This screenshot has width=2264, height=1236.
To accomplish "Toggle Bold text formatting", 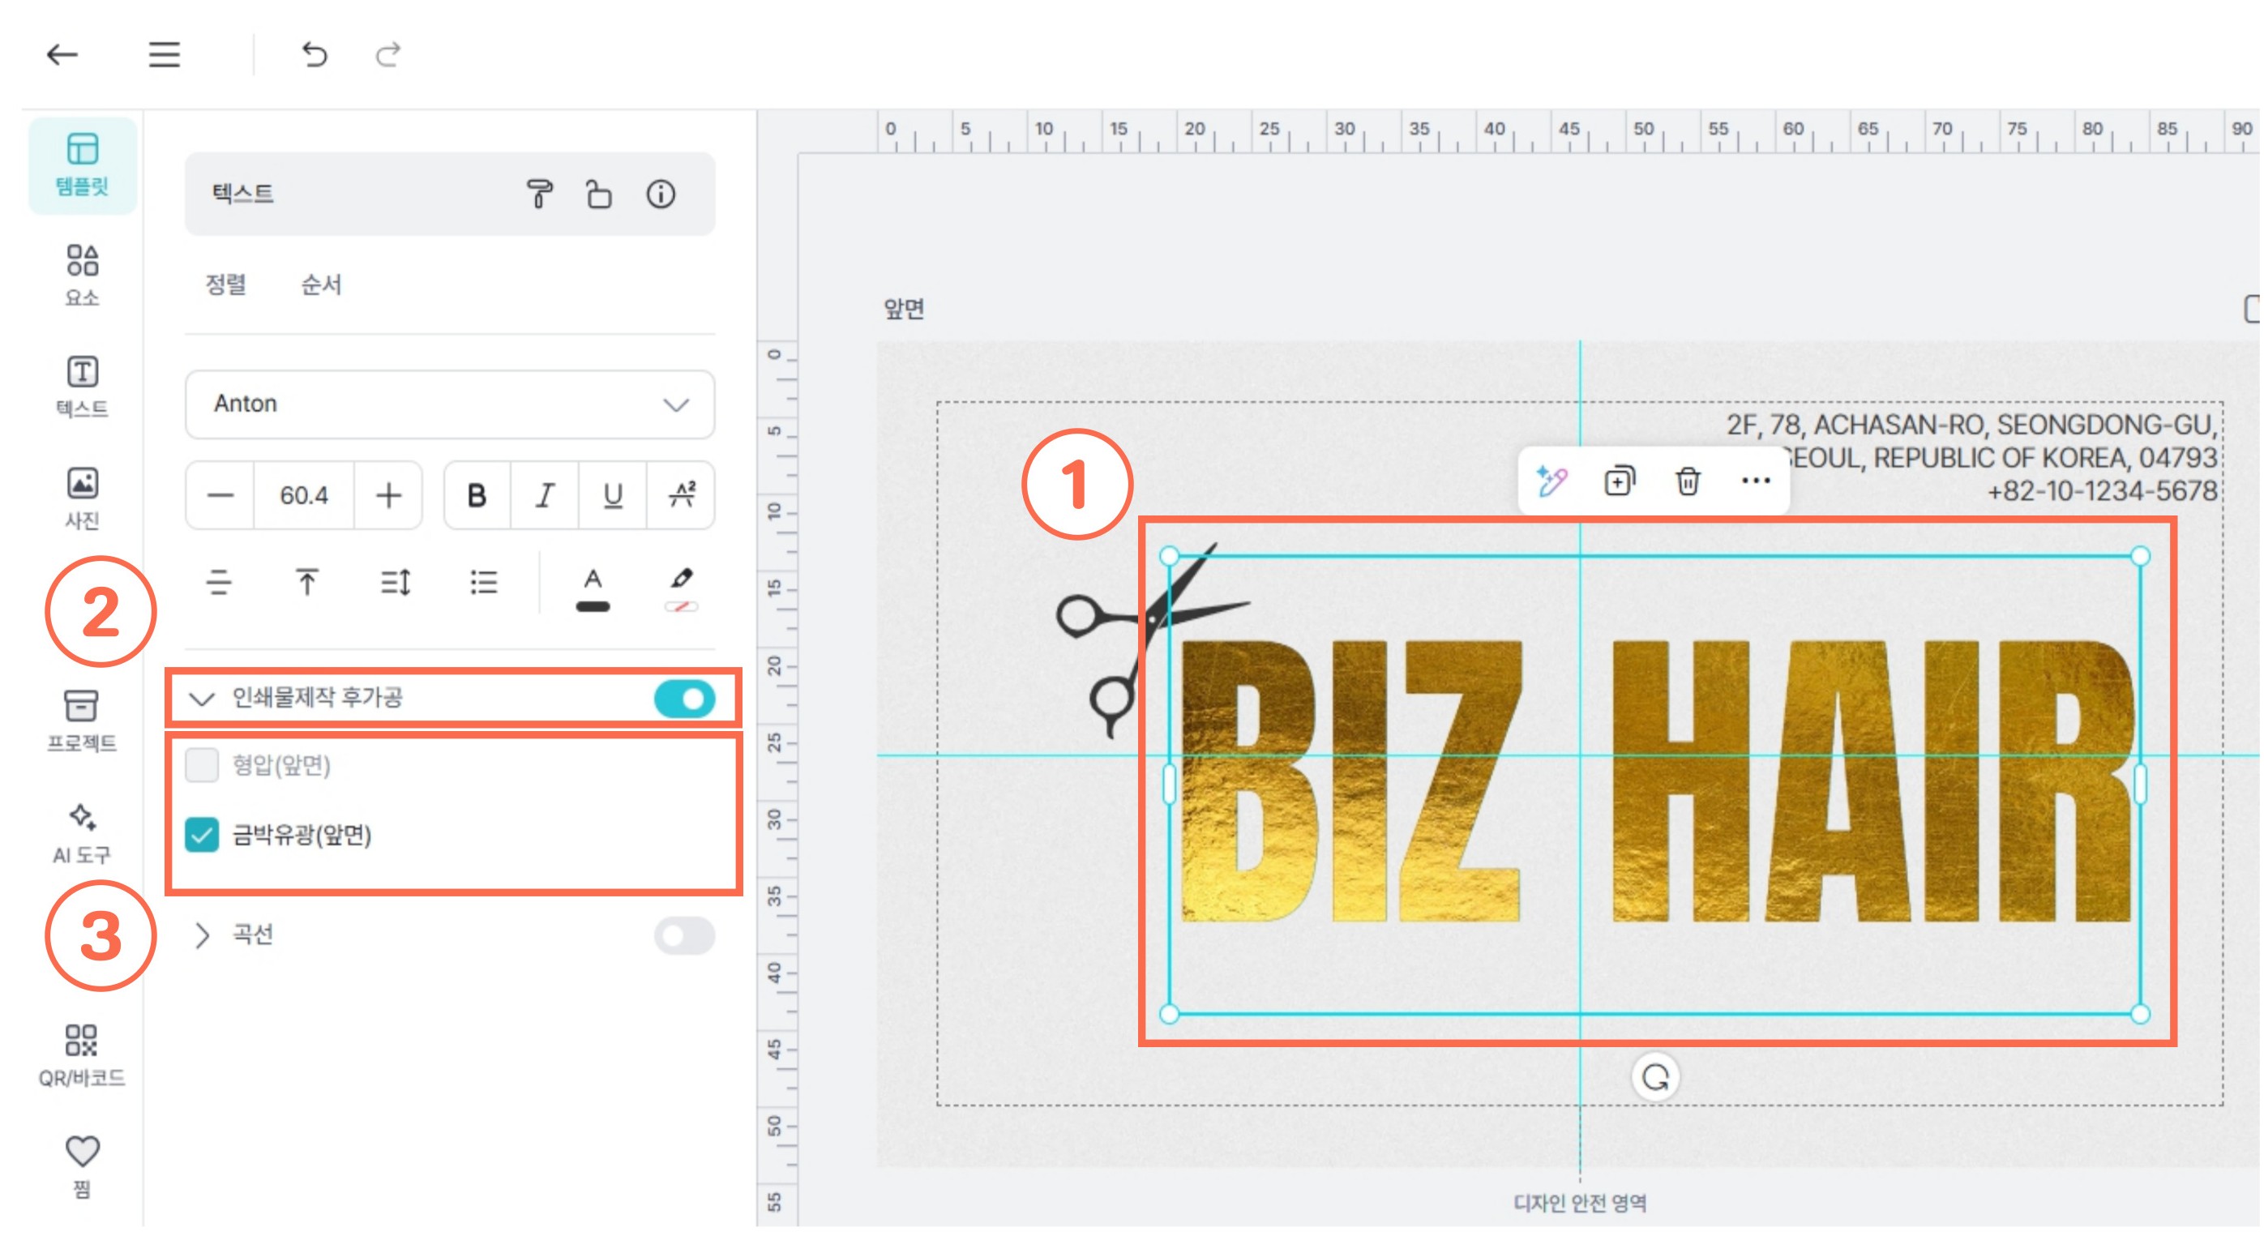I will coord(477,495).
